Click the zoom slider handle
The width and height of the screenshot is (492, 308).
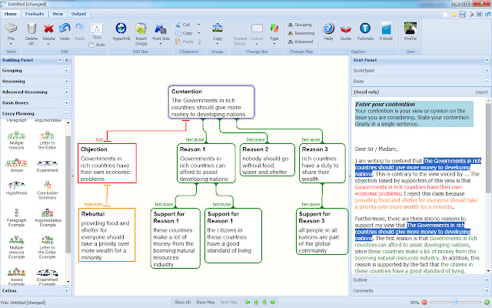click(x=454, y=303)
